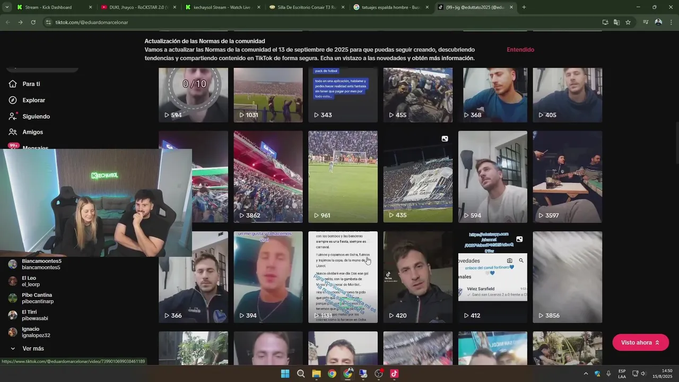Viewport: 679px width, 382px height.
Task: Open video with 420 views
Action: 418,277
